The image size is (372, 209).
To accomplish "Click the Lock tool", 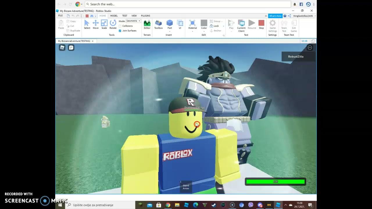I will click(x=214, y=26).
